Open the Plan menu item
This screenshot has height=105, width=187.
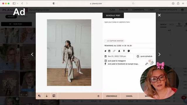[112, 10]
